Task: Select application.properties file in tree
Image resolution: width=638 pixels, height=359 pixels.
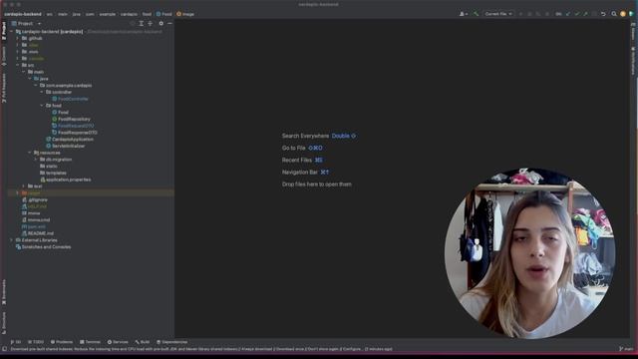Action: [66, 179]
